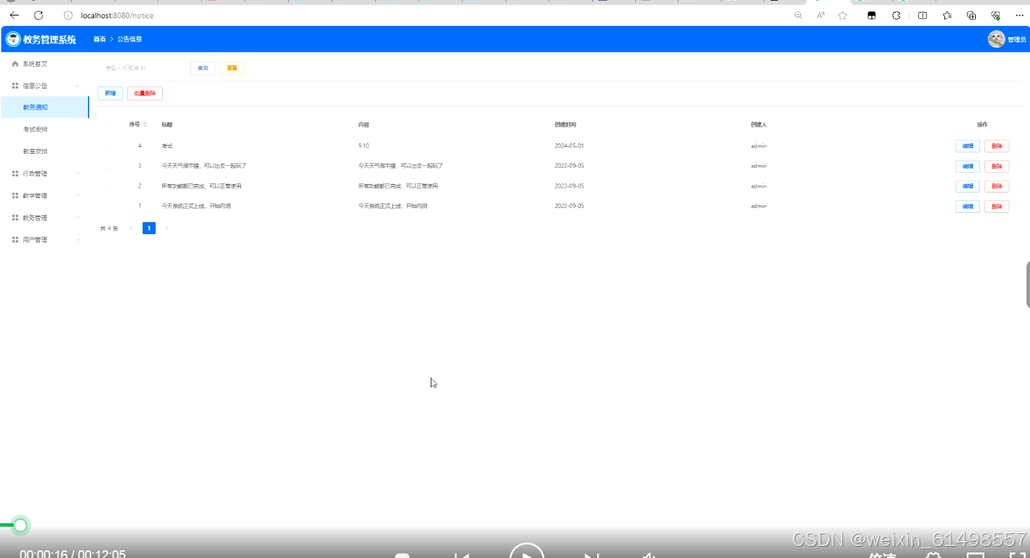Click the 用户管理 sidebar icon
The height and width of the screenshot is (558, 1030).
[x=15, y=239]
